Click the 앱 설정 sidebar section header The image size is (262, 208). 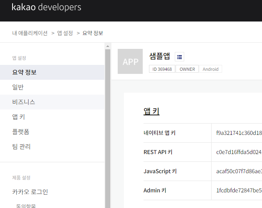click(x=19, y=58)
